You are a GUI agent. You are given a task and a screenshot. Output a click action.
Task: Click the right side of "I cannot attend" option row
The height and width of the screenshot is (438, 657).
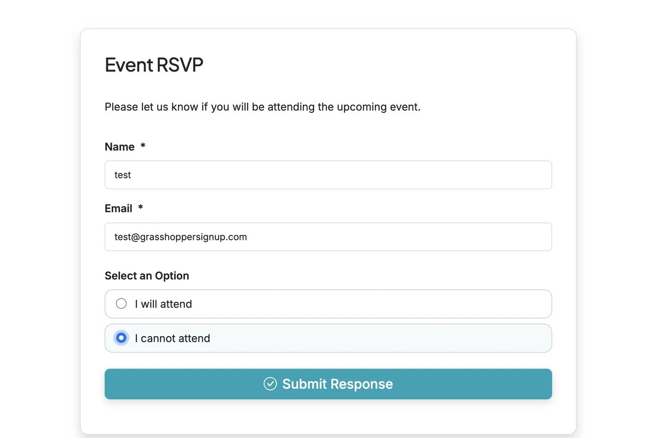coord(493,338)
